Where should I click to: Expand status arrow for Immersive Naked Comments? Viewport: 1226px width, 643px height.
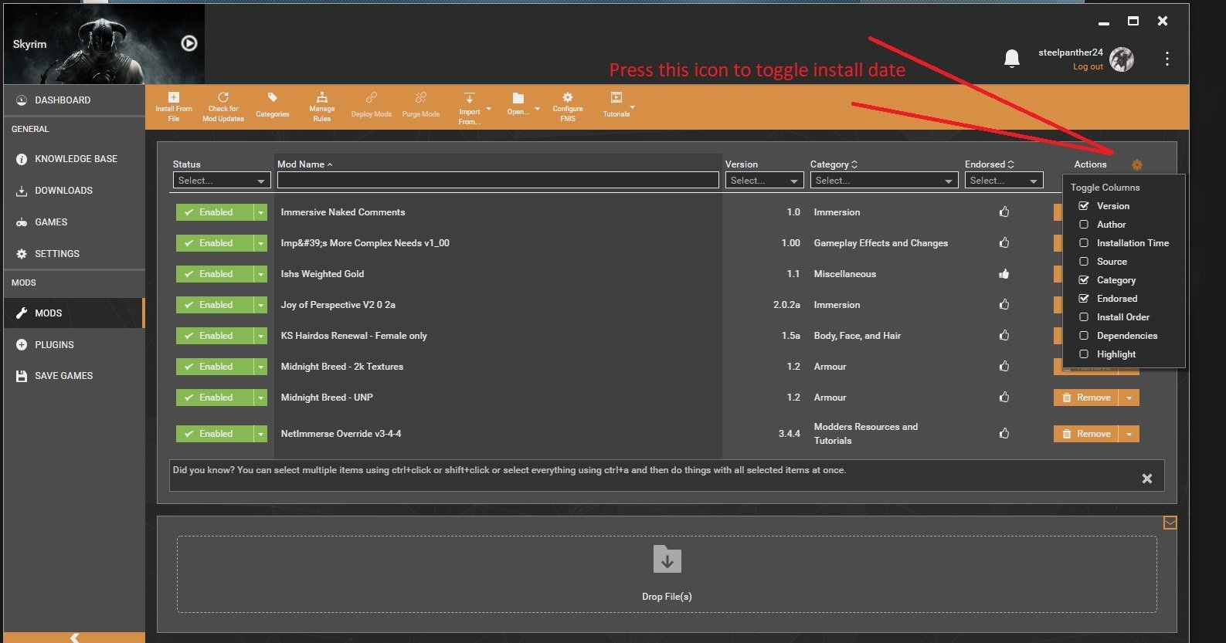[261, 212]
